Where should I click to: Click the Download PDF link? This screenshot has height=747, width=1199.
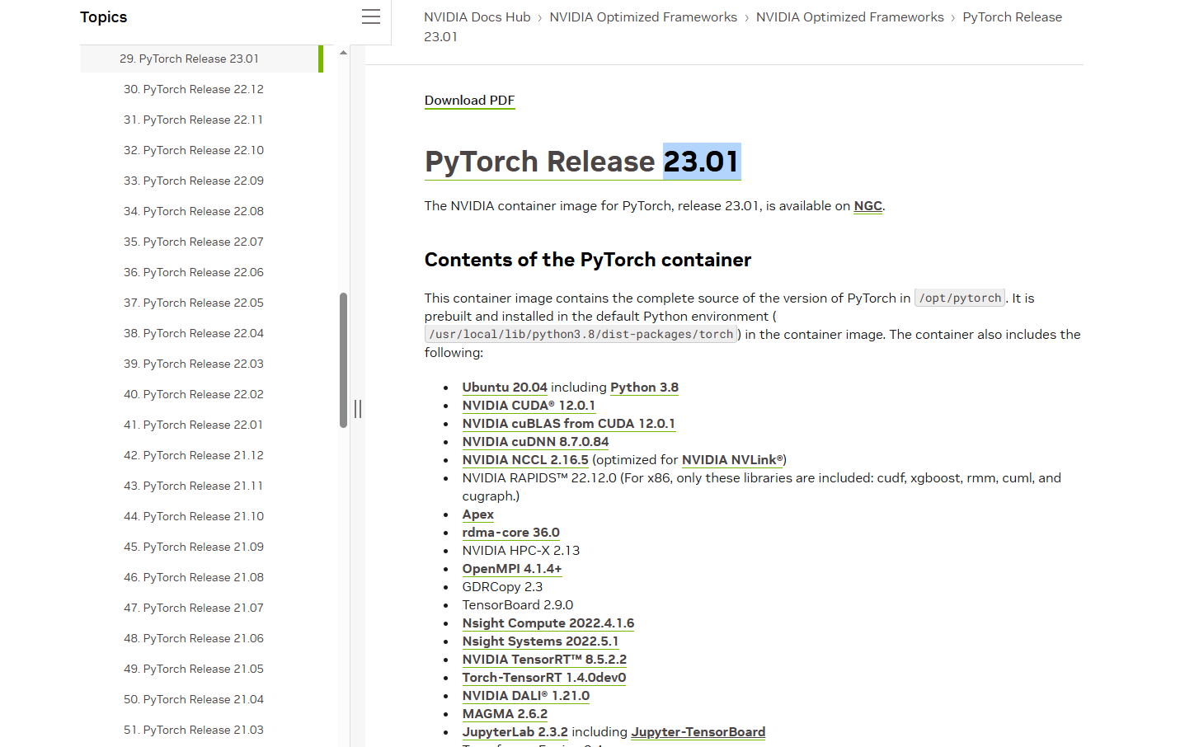tap(469, 101)
